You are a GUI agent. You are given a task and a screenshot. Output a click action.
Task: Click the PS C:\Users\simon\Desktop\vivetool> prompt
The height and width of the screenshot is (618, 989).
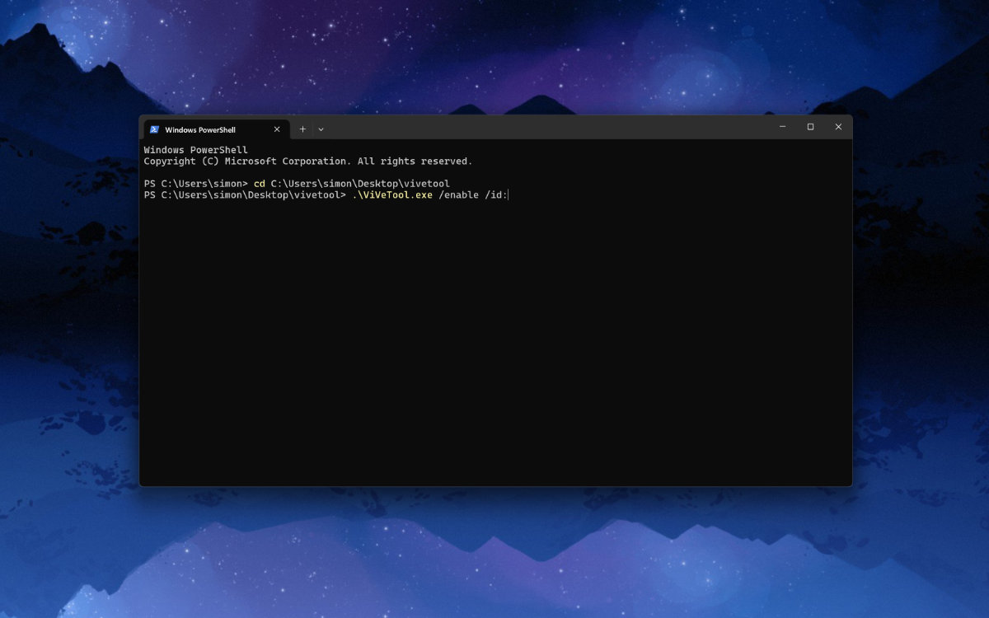[x=245, y=195]
